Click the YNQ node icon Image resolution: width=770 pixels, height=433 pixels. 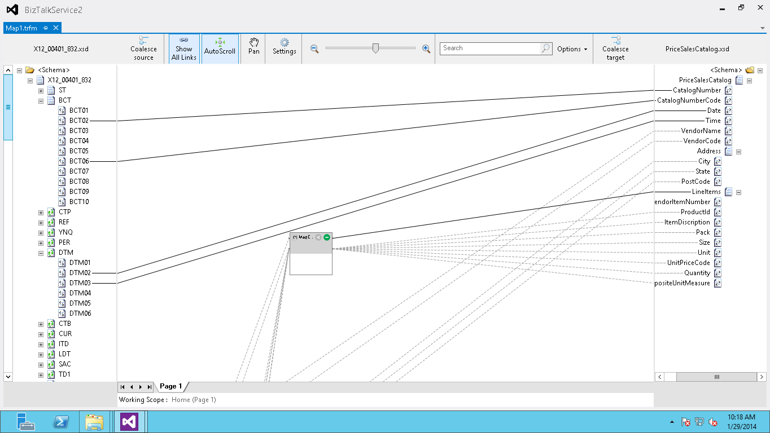pyautogui.click(x=51, y=232)
